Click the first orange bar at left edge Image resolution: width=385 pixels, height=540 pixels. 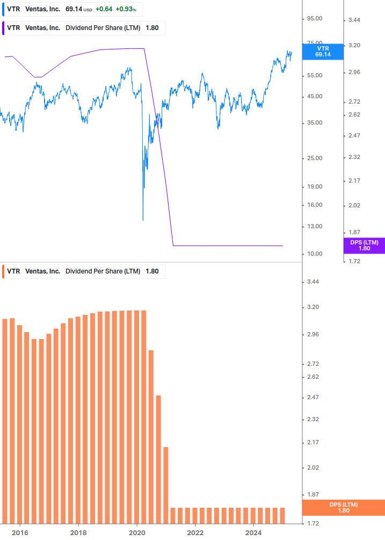[x=5, y=421]
